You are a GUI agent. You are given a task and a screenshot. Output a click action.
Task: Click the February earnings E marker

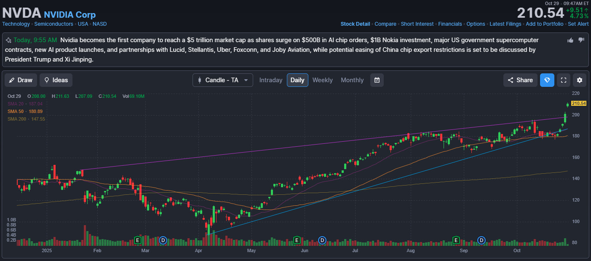tap(137, 240)
